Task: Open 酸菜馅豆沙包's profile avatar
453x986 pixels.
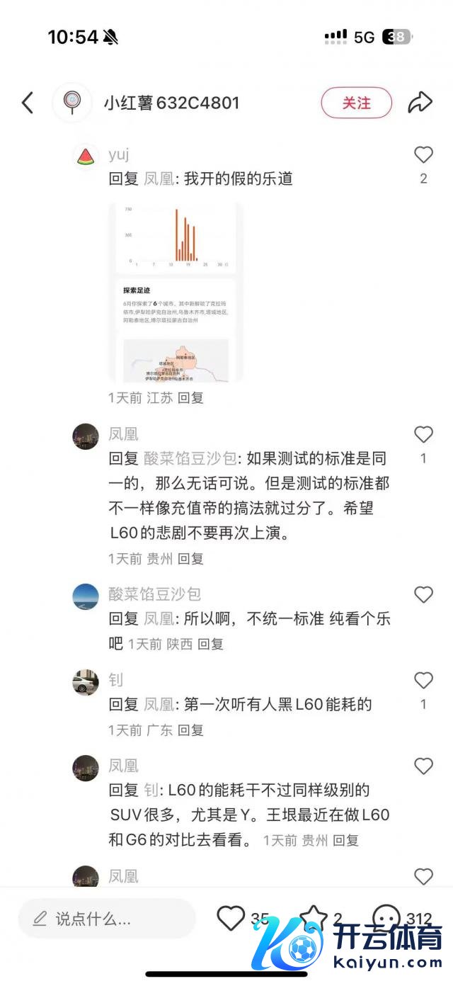Action: [x=86, y=596]
